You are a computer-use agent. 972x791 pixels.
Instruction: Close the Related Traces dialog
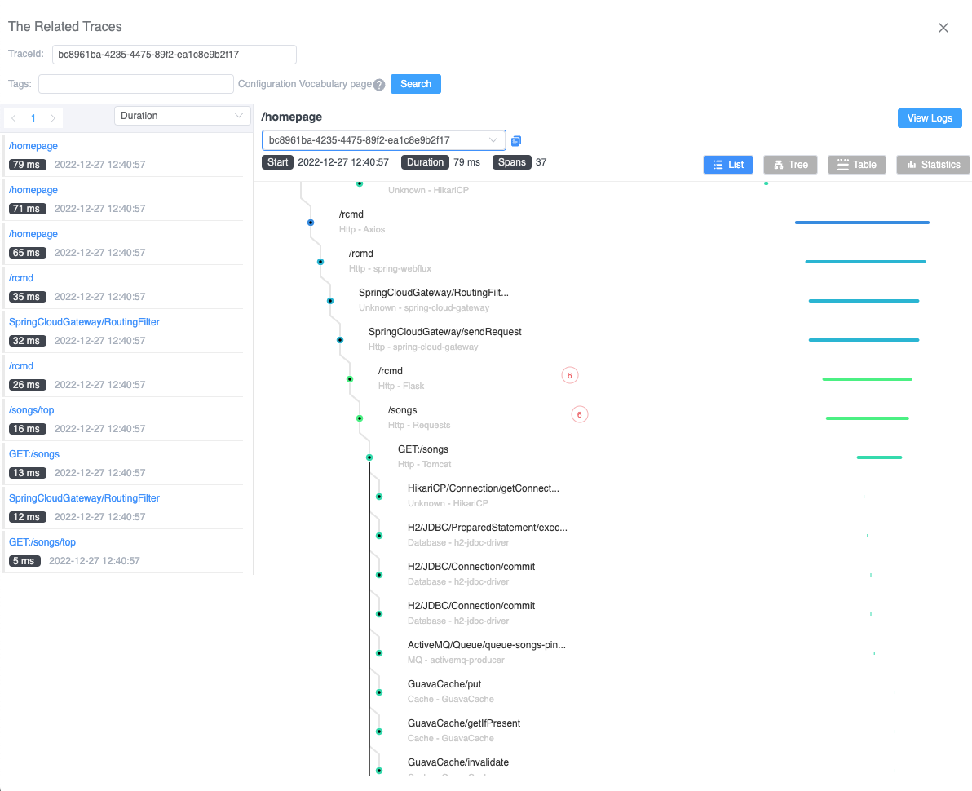coord(943,28)
